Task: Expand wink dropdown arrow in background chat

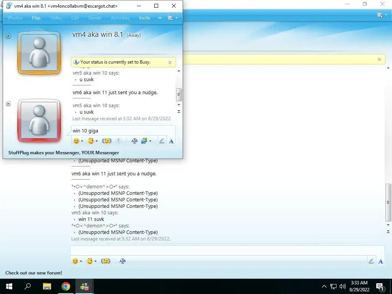Action: (x=95, y=261)
